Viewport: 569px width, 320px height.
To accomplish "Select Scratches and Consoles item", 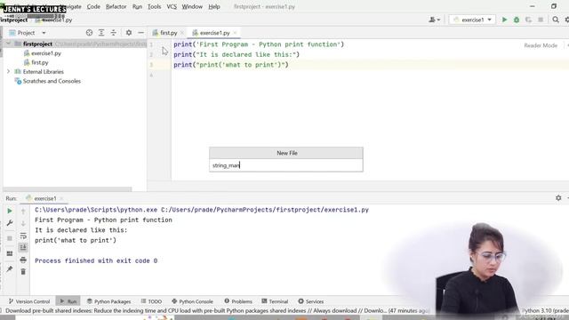I will [52, 81].
